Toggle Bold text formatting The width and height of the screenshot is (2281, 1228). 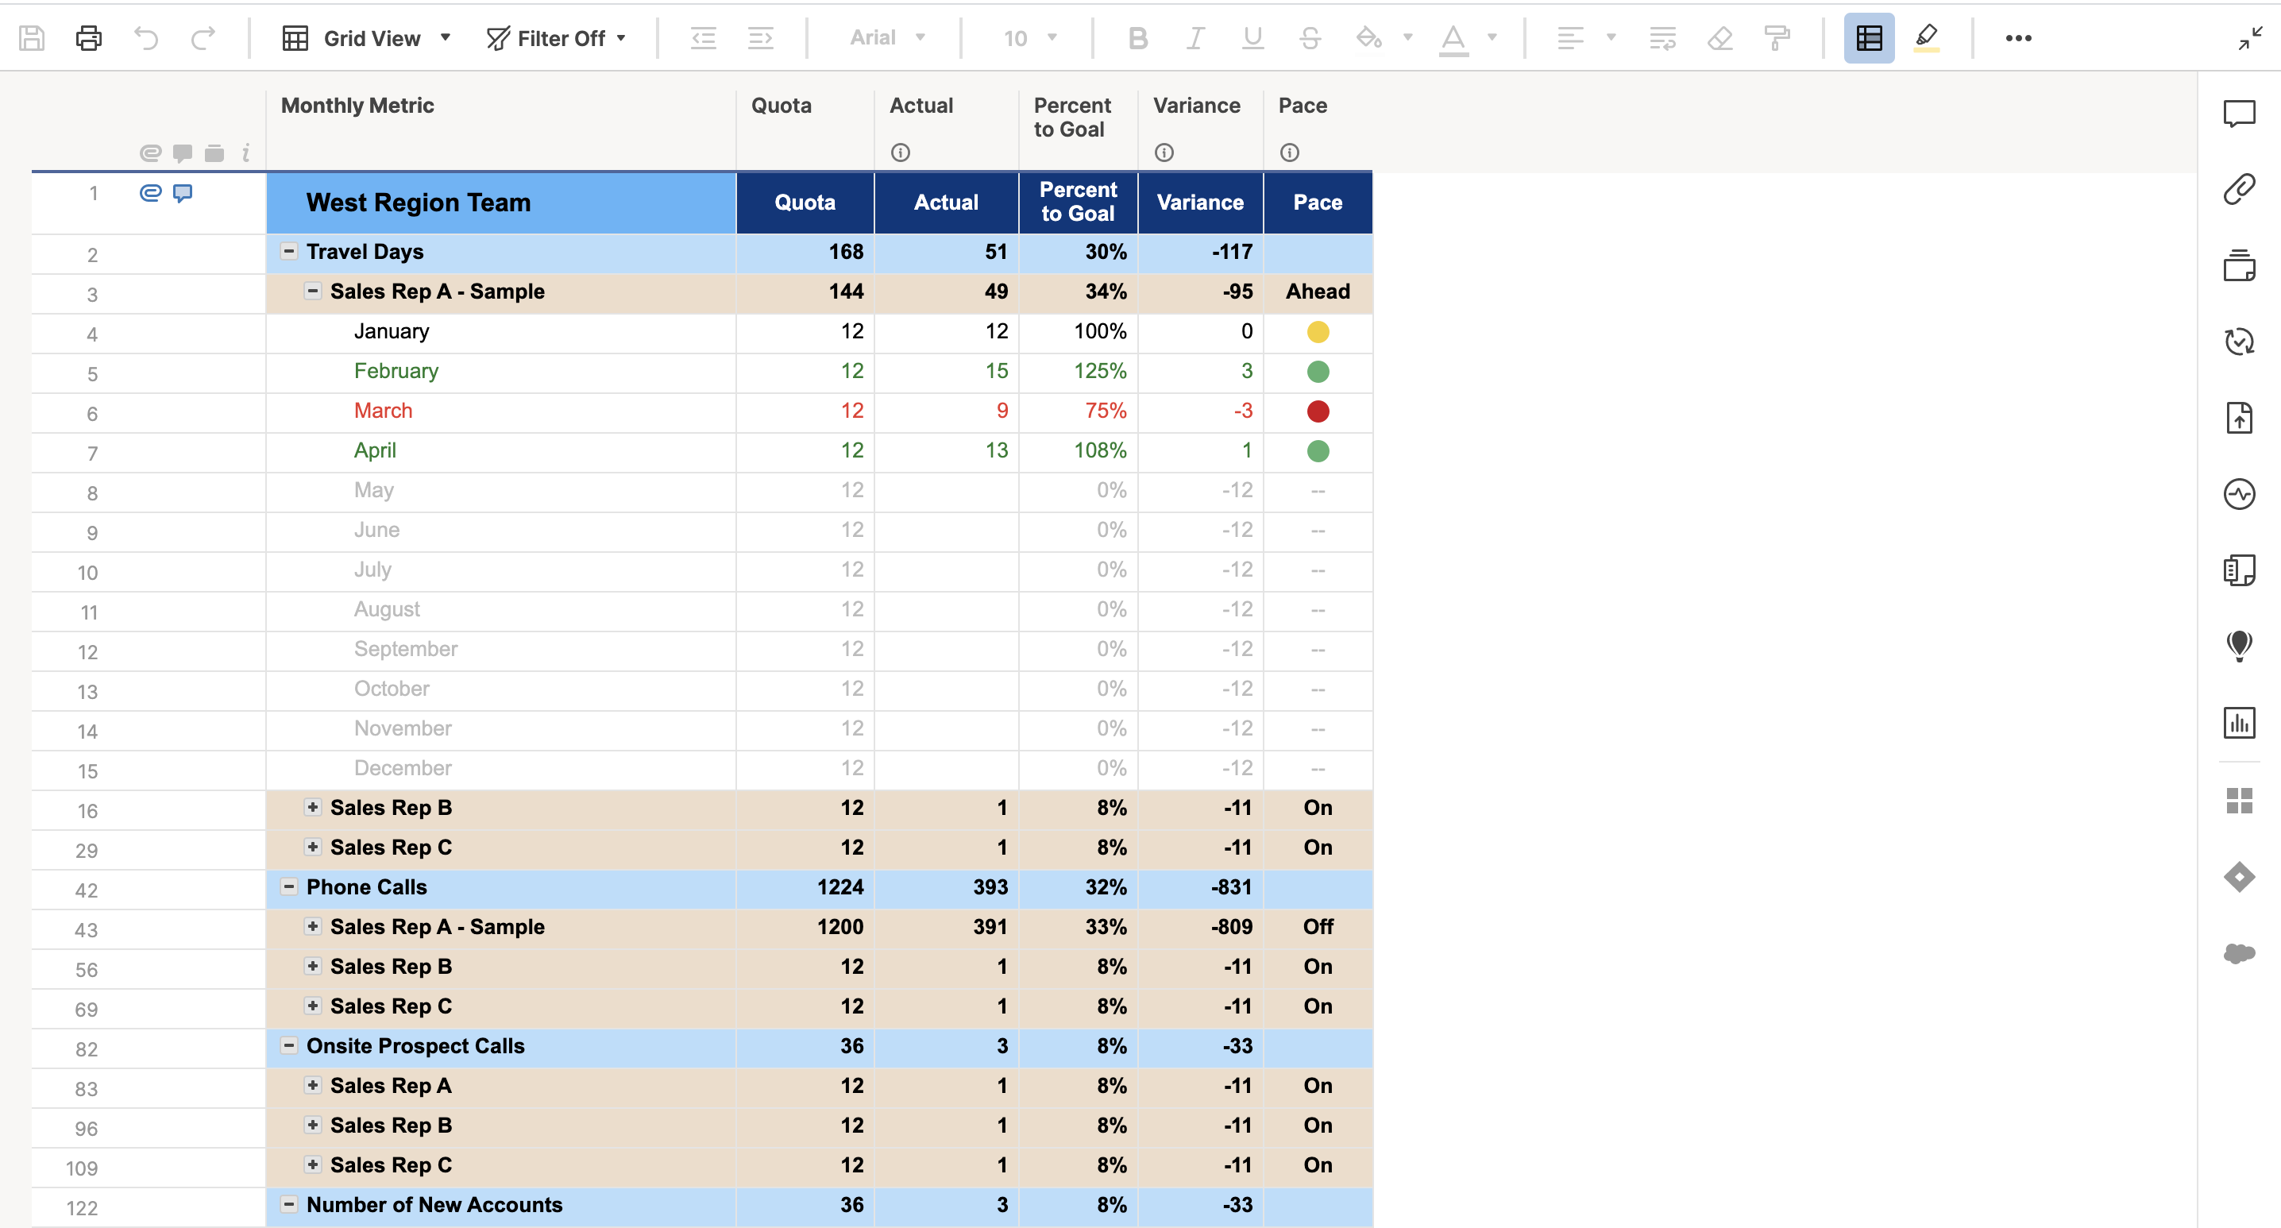coord(1138,38)
